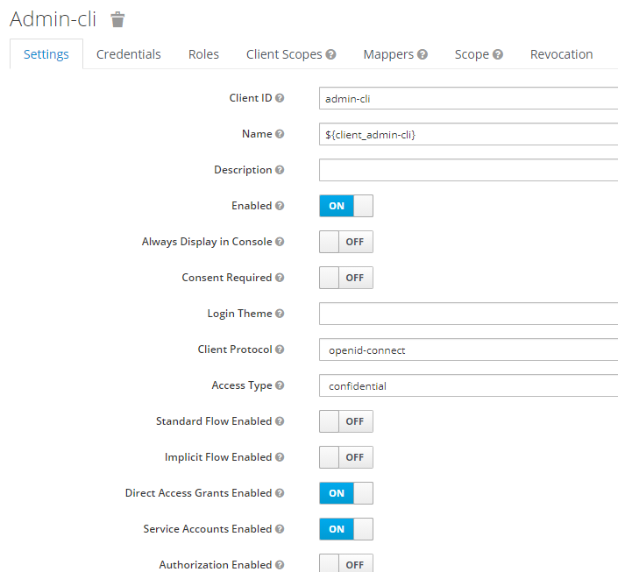The width and height of the screenshot is (618, 572).
Task: Show help for Mappers tab
Action: (x=423, y=54)
